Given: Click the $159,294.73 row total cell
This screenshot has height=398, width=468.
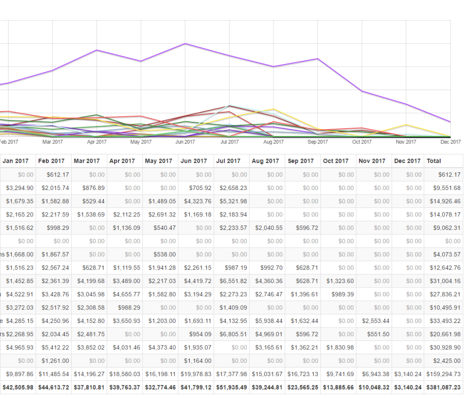Looking at the screenshot, I should 443,374.
